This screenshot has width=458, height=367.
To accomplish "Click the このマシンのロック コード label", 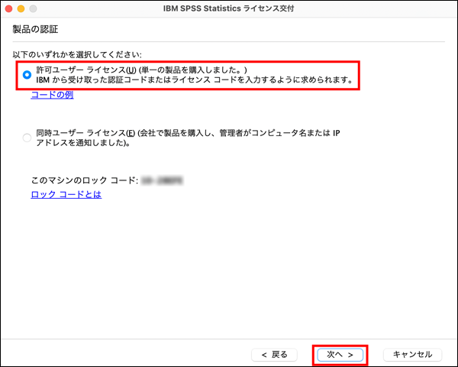I will point(84,180).
